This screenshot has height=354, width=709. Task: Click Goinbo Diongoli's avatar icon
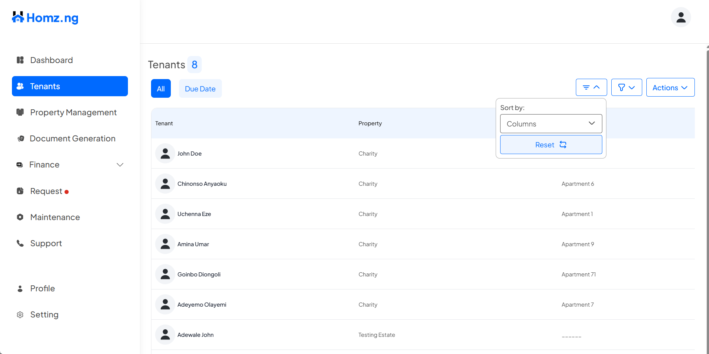(165, 274)
